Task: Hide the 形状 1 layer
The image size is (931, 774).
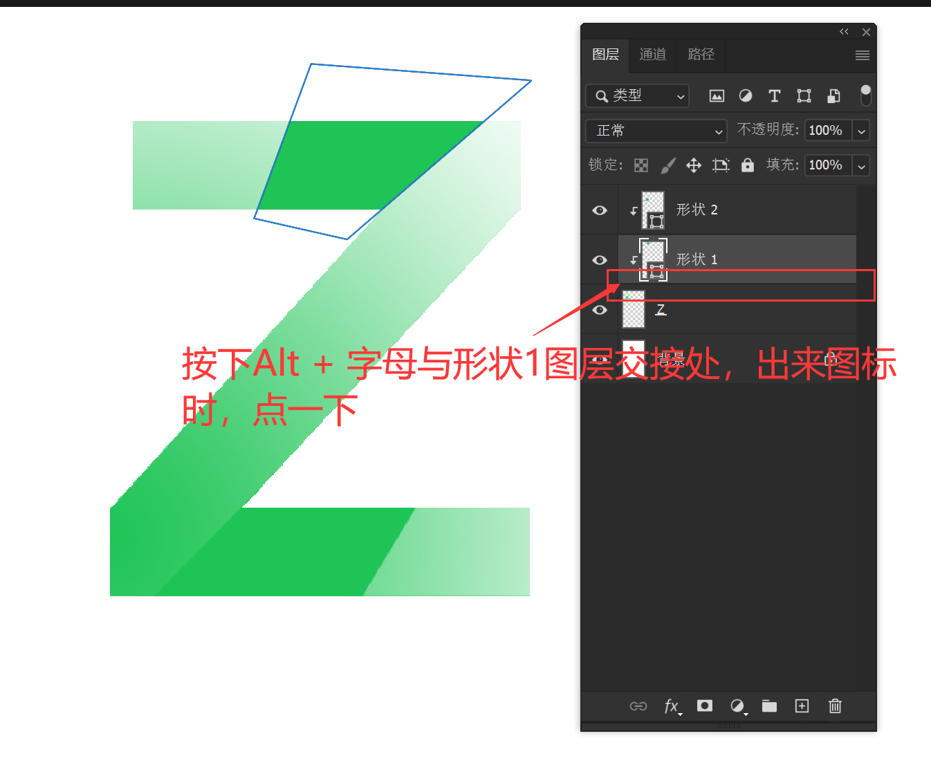Action: point(600,260)
